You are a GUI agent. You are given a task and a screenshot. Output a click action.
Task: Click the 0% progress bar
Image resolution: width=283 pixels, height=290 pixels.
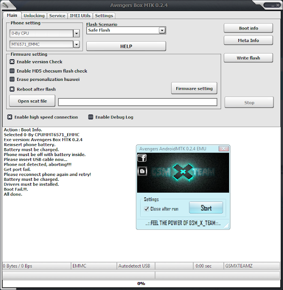141,283
